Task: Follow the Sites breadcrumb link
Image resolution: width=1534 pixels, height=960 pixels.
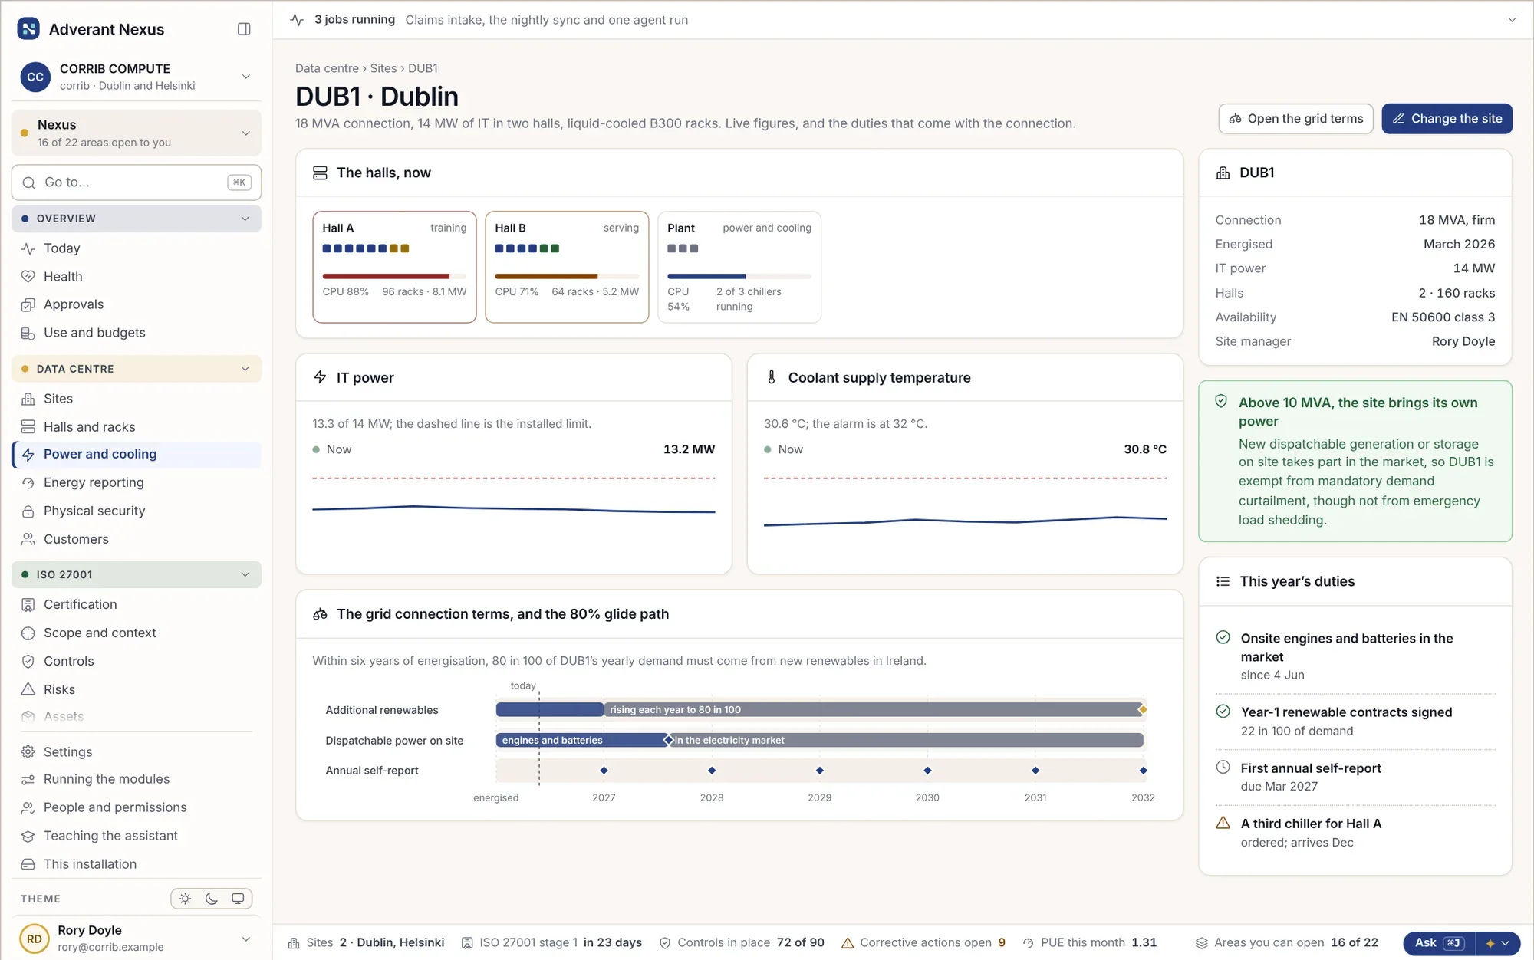Action: pyautogui.click(x=383, y=68)
